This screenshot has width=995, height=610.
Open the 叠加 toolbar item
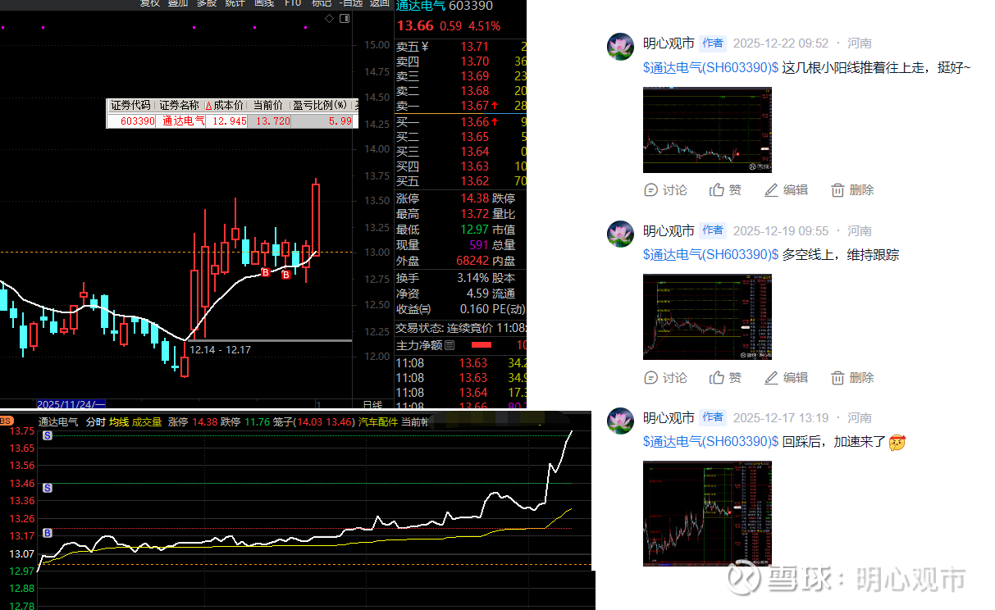tap(178, 3)
